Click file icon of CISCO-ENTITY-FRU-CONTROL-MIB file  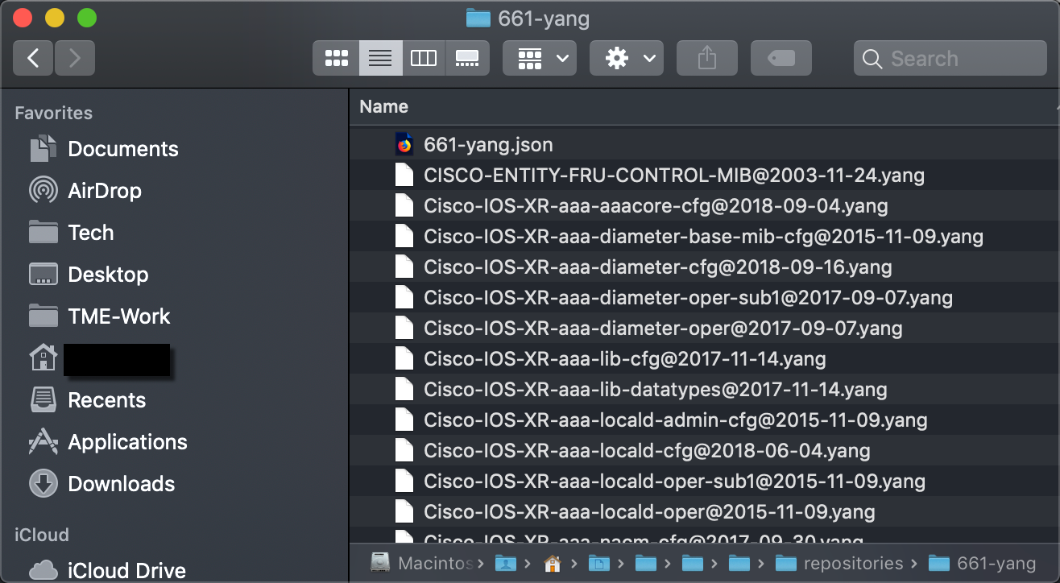click(404, 176)
